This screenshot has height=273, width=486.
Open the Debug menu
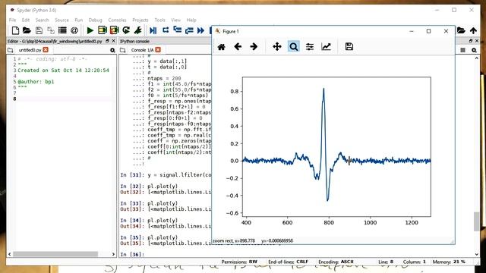click(x=95, y=20)
